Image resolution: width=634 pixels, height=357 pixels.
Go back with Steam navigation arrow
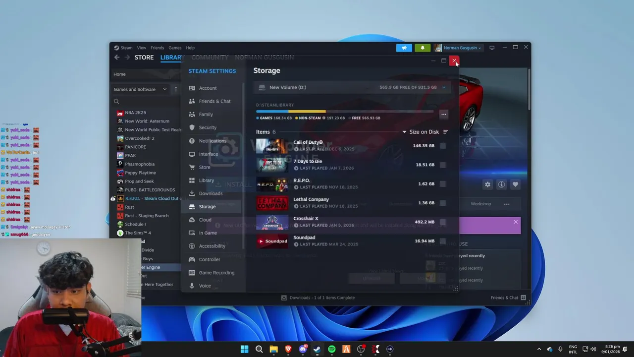(x=117, y=58)
